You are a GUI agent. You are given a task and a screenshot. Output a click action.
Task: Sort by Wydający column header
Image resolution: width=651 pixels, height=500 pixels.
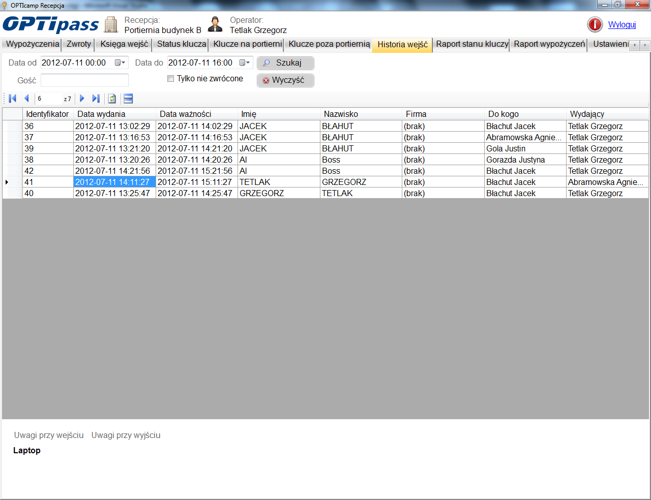click(607, 114)
